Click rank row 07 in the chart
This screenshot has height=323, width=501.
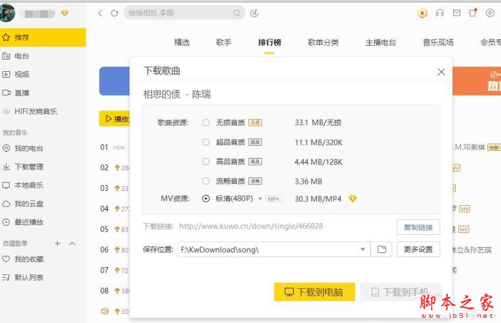click(x=115, y=271)
